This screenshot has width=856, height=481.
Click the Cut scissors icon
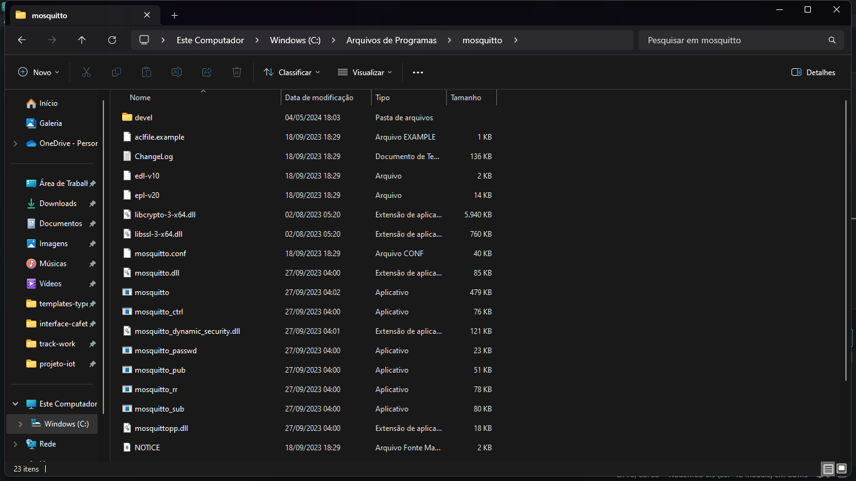click(86, 72)
